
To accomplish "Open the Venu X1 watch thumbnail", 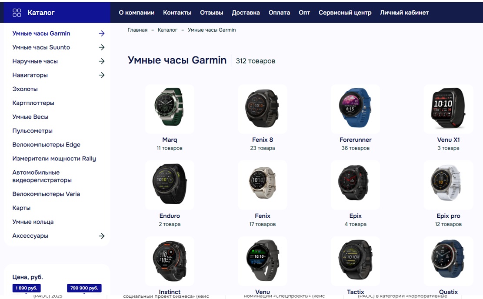I will pyautogui.click(x=448, y=109).
